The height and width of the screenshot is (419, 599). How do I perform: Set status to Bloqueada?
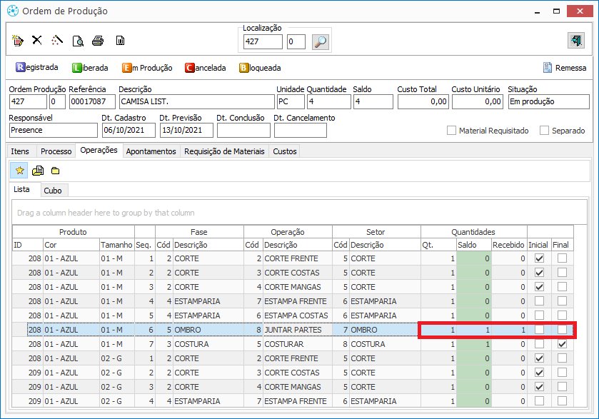(x=260, y=68)
